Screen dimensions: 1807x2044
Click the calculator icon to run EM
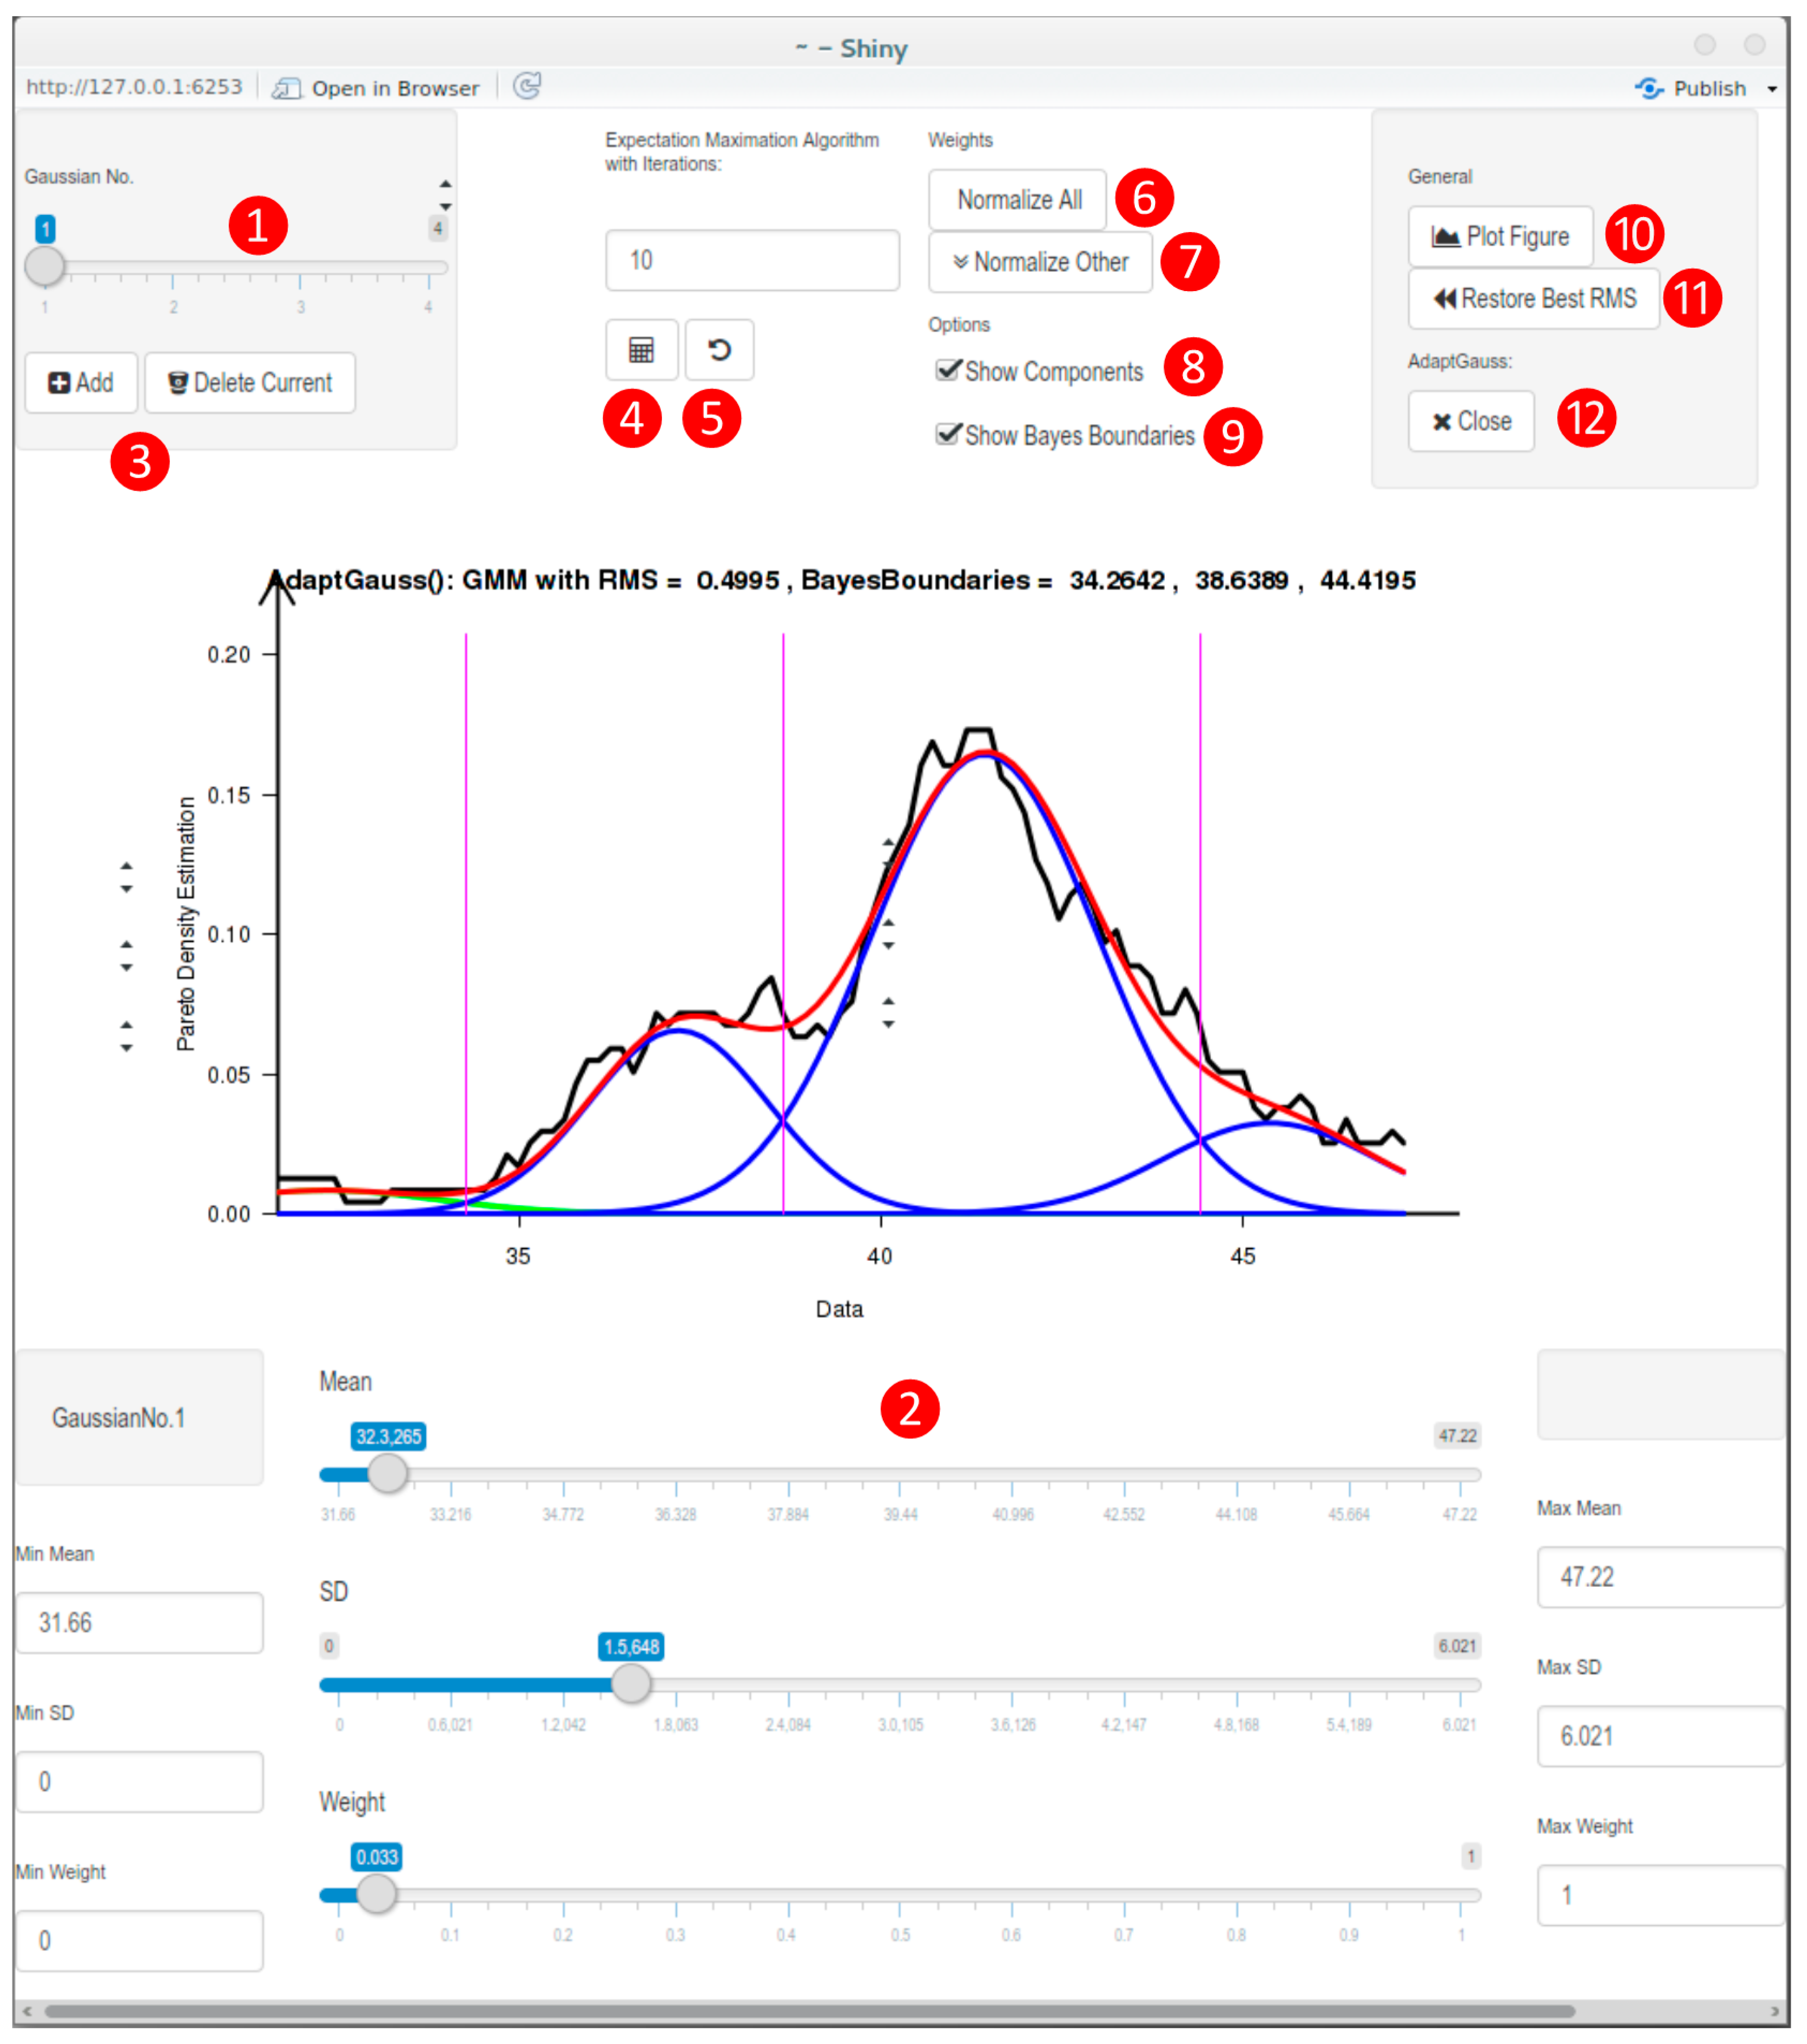tap(641, 349)
